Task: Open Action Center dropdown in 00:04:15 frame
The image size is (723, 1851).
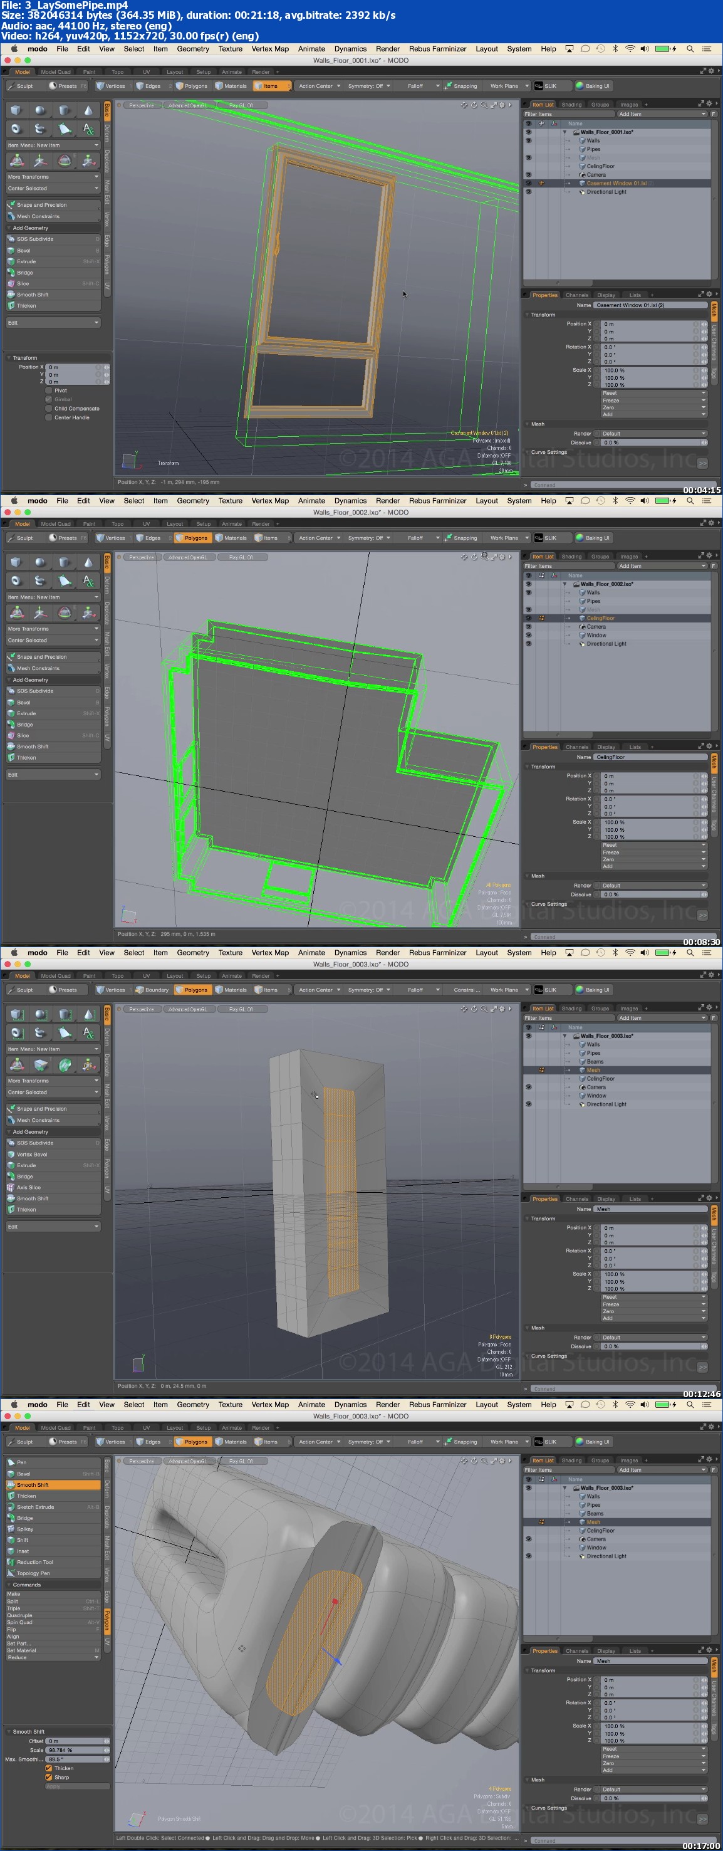Action: pyautogui.click(x=320, y=85)
